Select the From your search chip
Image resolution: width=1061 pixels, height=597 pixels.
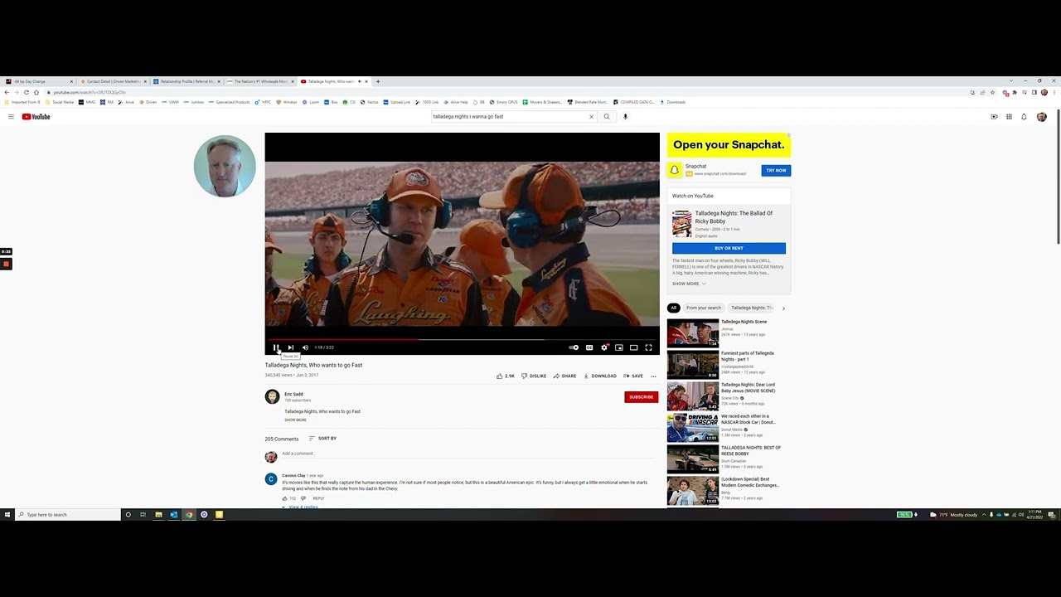tap(704, 308)
